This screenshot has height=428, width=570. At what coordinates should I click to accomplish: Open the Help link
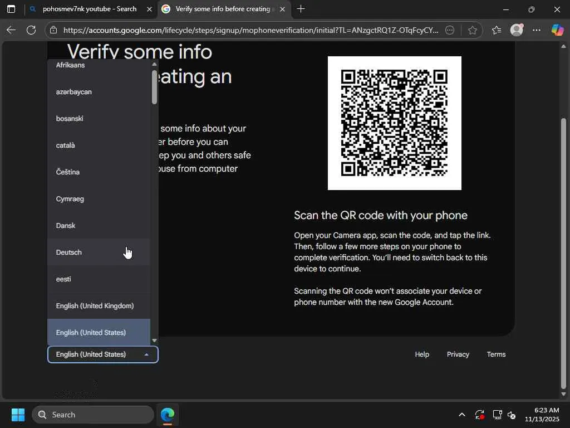[422, 354]
